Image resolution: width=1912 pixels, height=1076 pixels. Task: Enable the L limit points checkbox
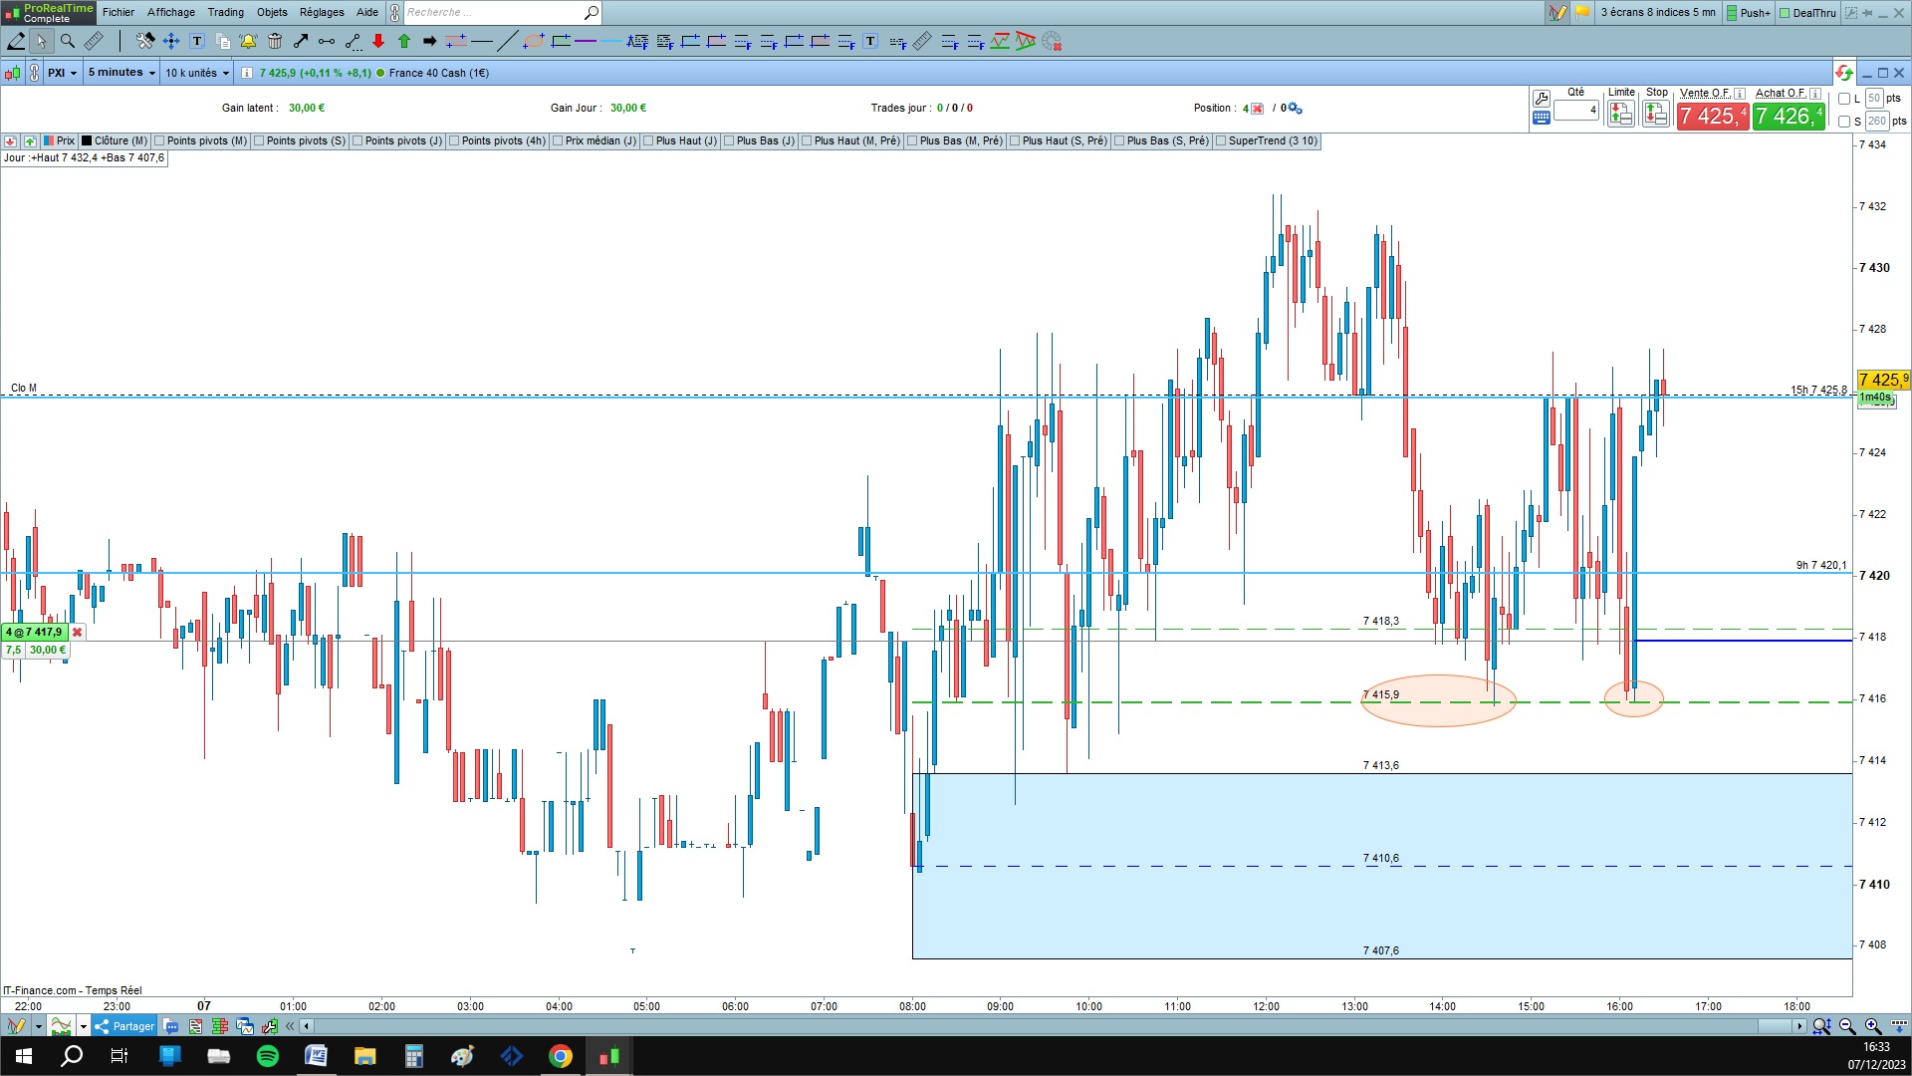1844,99
